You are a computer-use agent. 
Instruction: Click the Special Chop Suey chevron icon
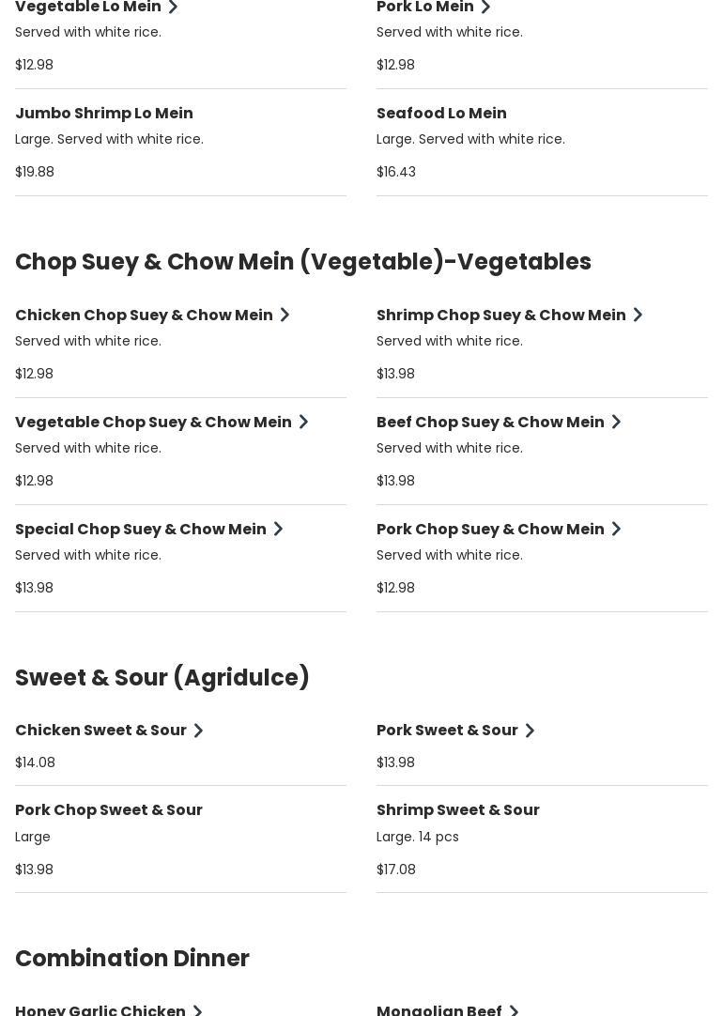point(278,530)
